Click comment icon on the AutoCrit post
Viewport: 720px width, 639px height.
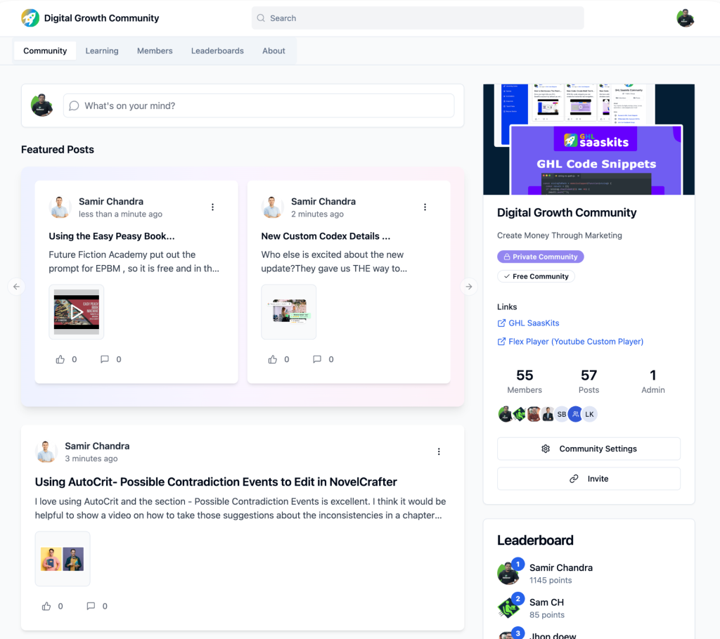(91, 606)
